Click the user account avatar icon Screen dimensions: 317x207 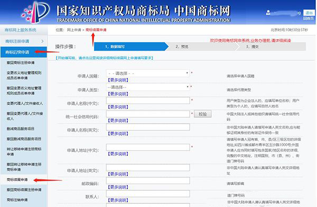pyautogui.click(x=268, y=13)
